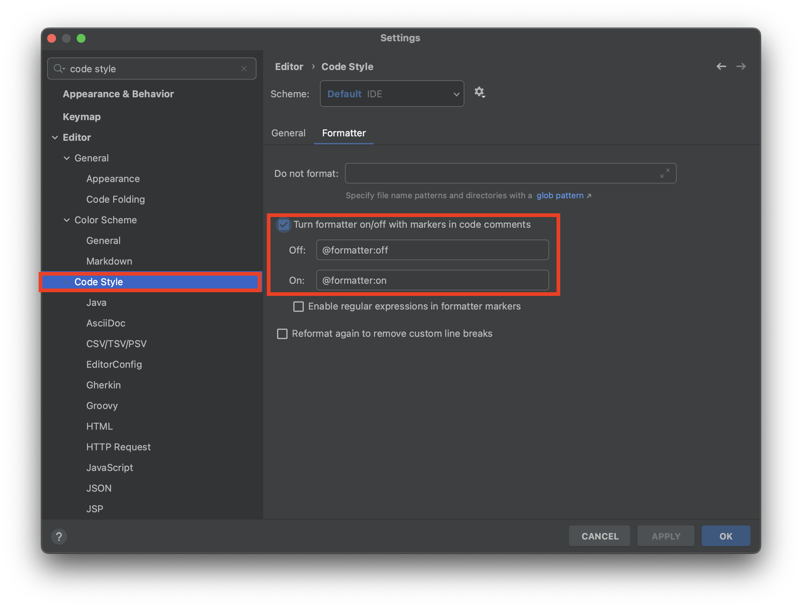Click the green zoom window button

click(x=81, y=38)
